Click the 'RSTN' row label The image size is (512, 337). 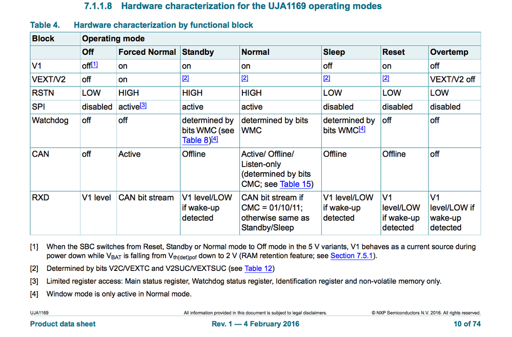pos(43,93)
